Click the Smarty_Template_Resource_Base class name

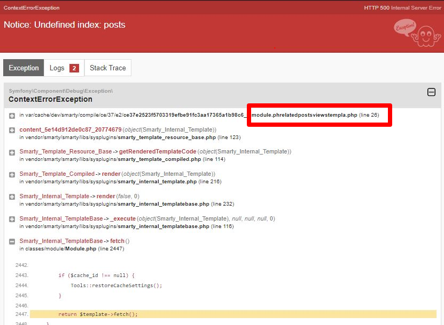66,152
